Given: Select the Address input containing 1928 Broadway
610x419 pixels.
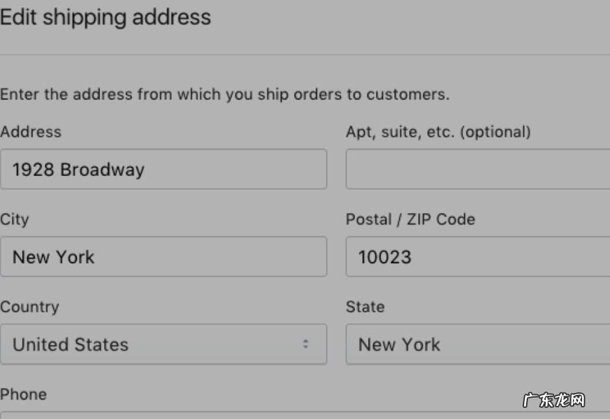Looking at the screenshot, I should 163,168.
